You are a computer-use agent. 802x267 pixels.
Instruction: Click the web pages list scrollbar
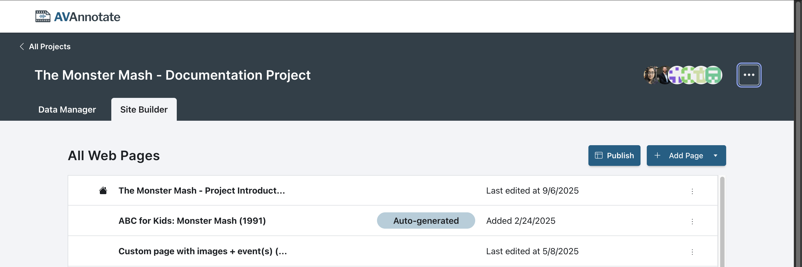point(722,221)
